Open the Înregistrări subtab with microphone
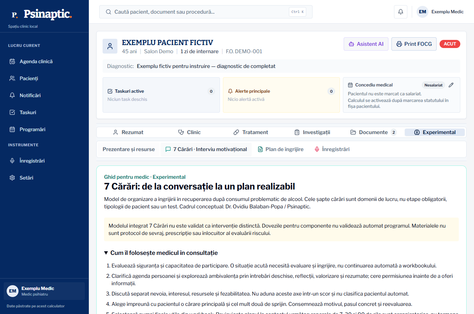 tap(332, 149)
